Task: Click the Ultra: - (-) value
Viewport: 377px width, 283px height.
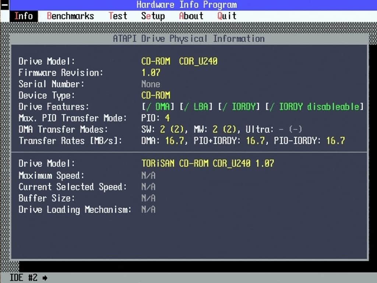Action: click(274, 129)
